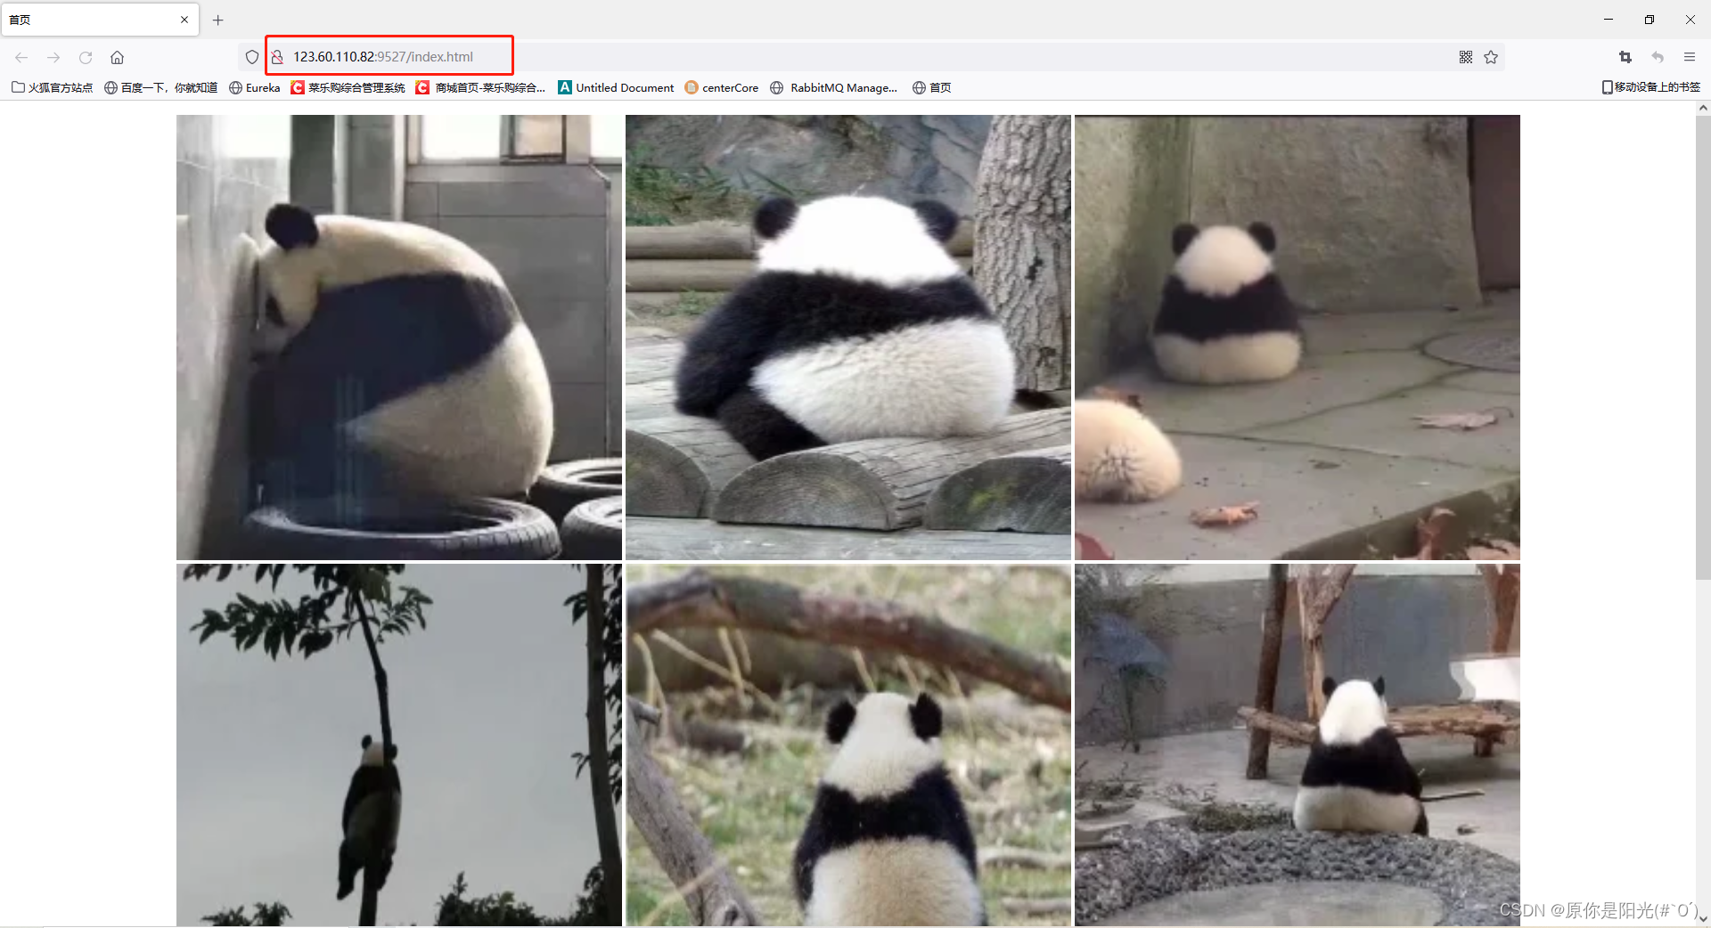Click the panda on grass under branch image
The height and width of the screenshot is (928, 1711).
(x=848, y=745)
